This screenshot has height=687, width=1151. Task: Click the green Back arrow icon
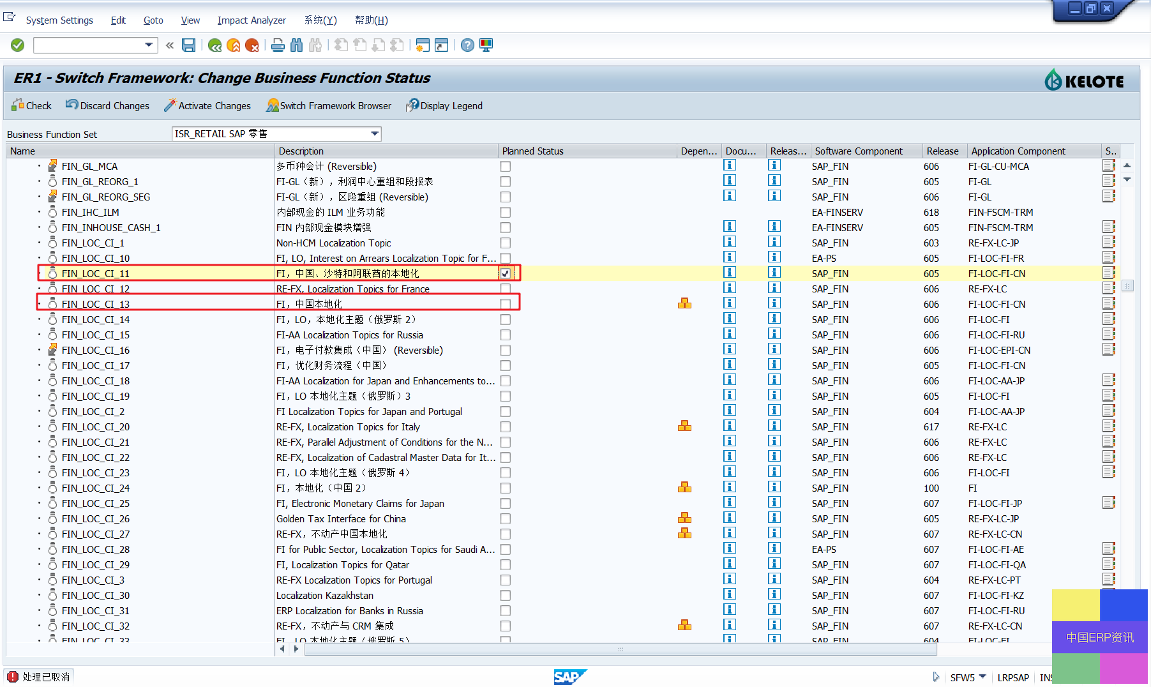(215, 45)
